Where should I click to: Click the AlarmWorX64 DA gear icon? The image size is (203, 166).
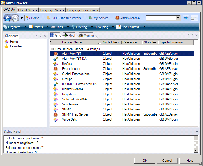[56, 59]
